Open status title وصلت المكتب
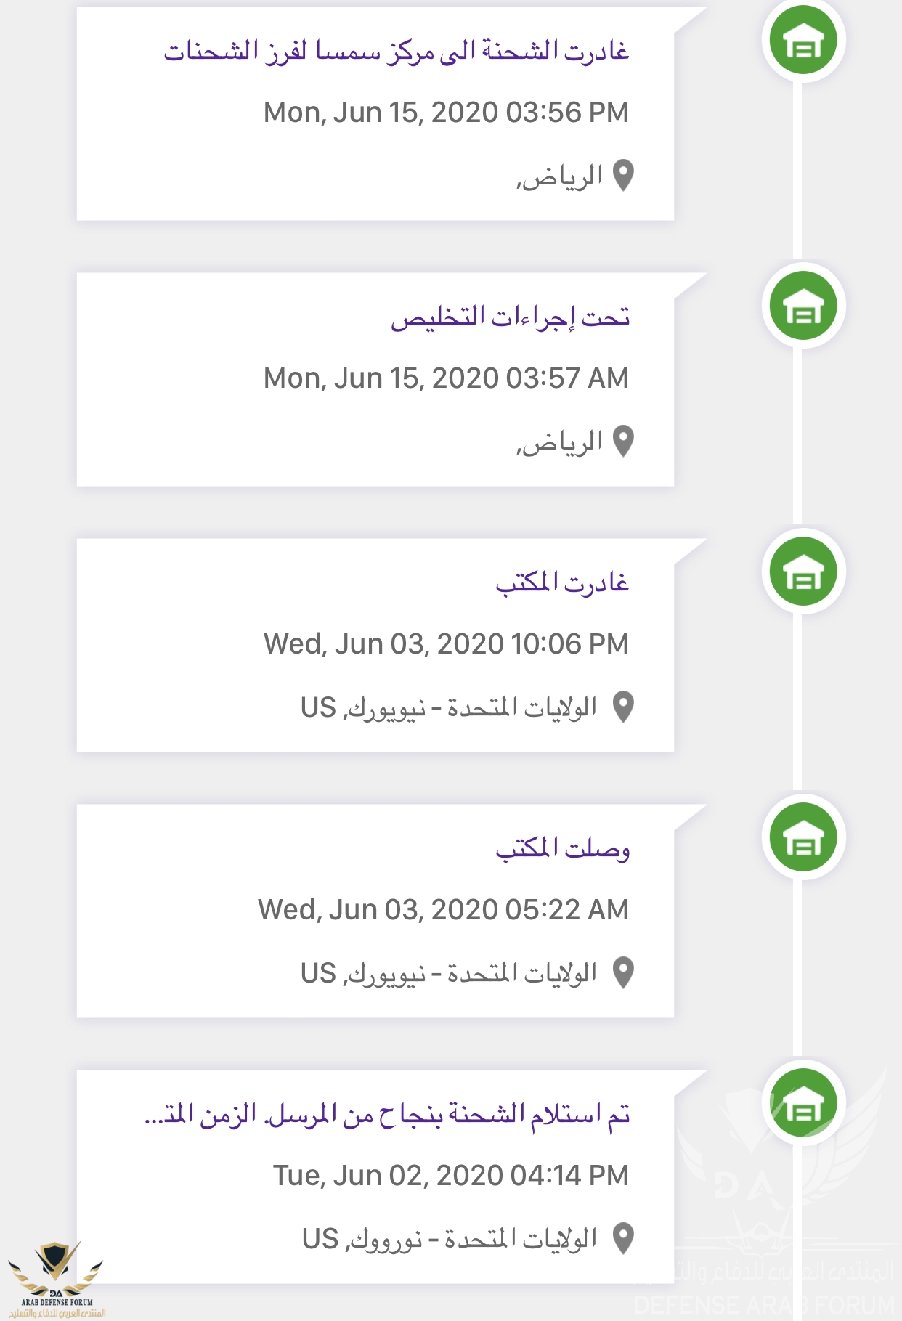902x1321 pixels. point(562,848)
